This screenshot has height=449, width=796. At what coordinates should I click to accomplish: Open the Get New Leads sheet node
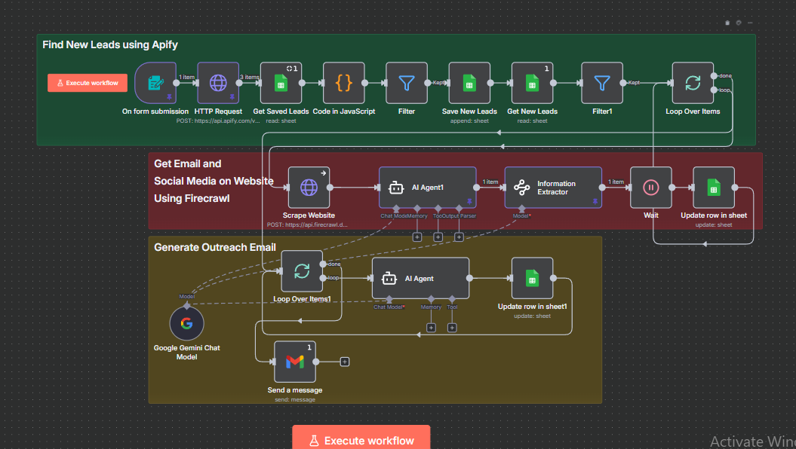click(532, 83)
